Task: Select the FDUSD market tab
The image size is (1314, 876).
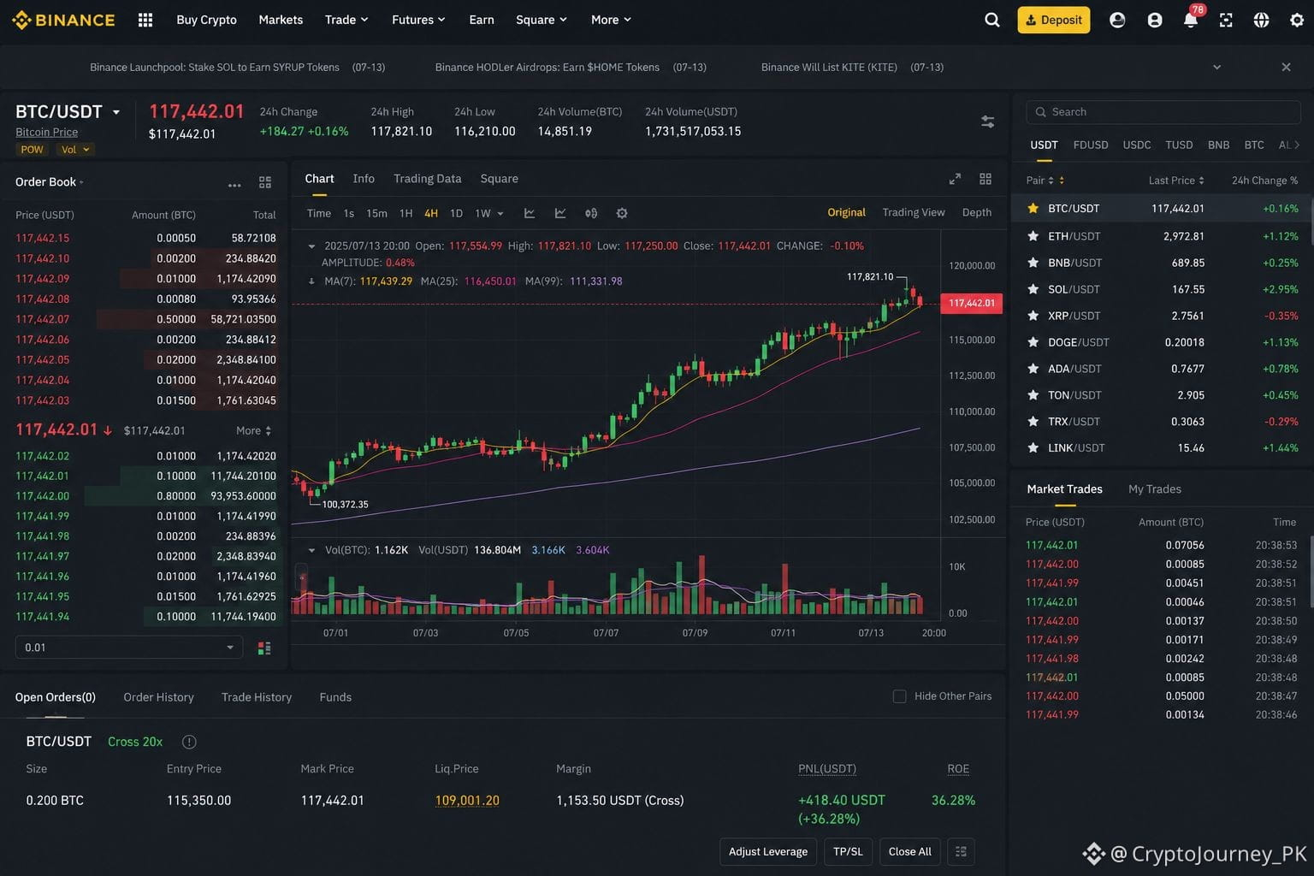Action: click(x=1091, y=145)
